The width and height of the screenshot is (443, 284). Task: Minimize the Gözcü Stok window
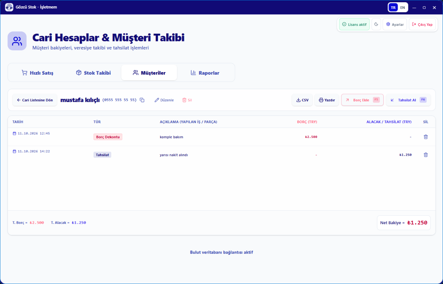[414, 8]
